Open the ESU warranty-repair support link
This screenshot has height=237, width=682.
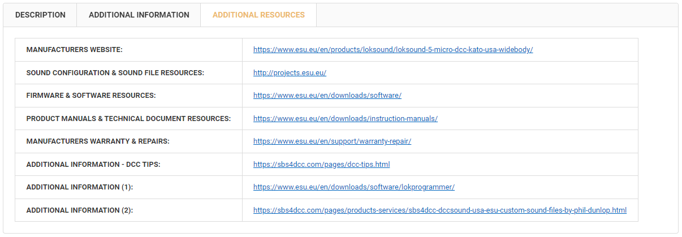(332, 141)
